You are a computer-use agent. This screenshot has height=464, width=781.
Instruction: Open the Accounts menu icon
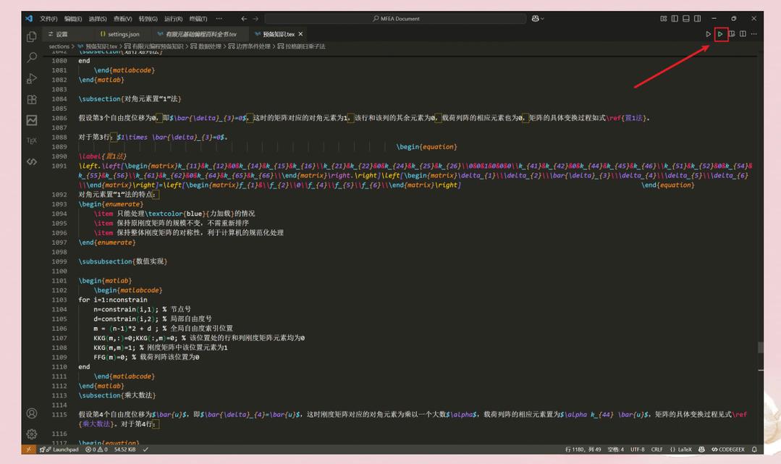point(31,413)
